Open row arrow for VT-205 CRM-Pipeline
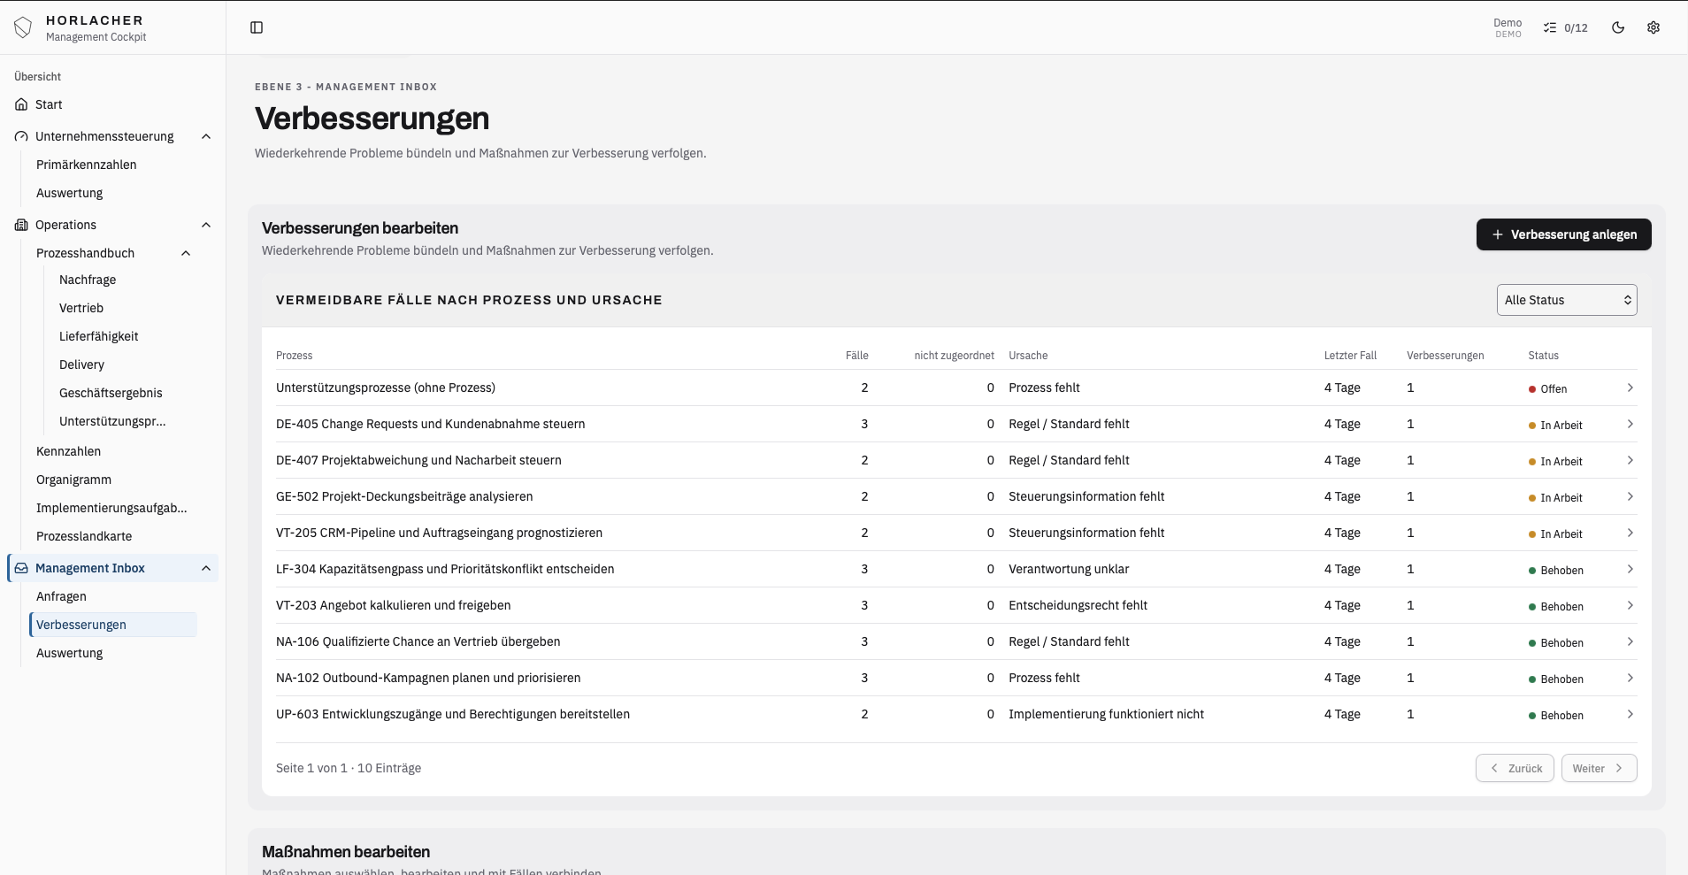1688x875 pixels. 1630,533
